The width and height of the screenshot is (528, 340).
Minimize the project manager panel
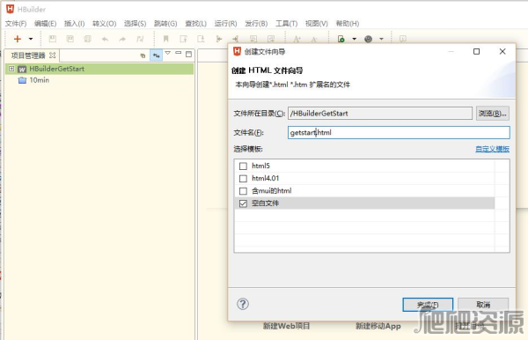178,53
